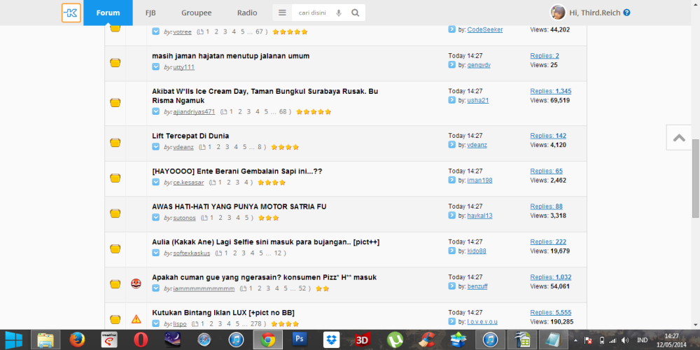Open 'Replies: 142' link
This screenshot has height=350, width=700.
[548, 136]
